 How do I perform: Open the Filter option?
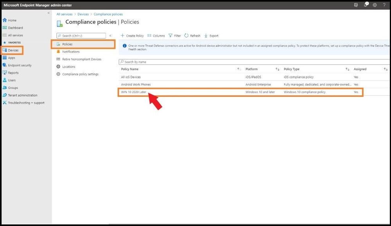coord(175,36)
